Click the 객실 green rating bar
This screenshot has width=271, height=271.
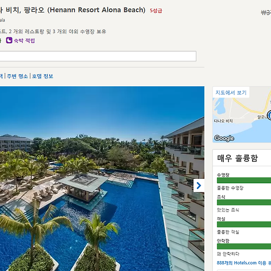pos(244,224)
